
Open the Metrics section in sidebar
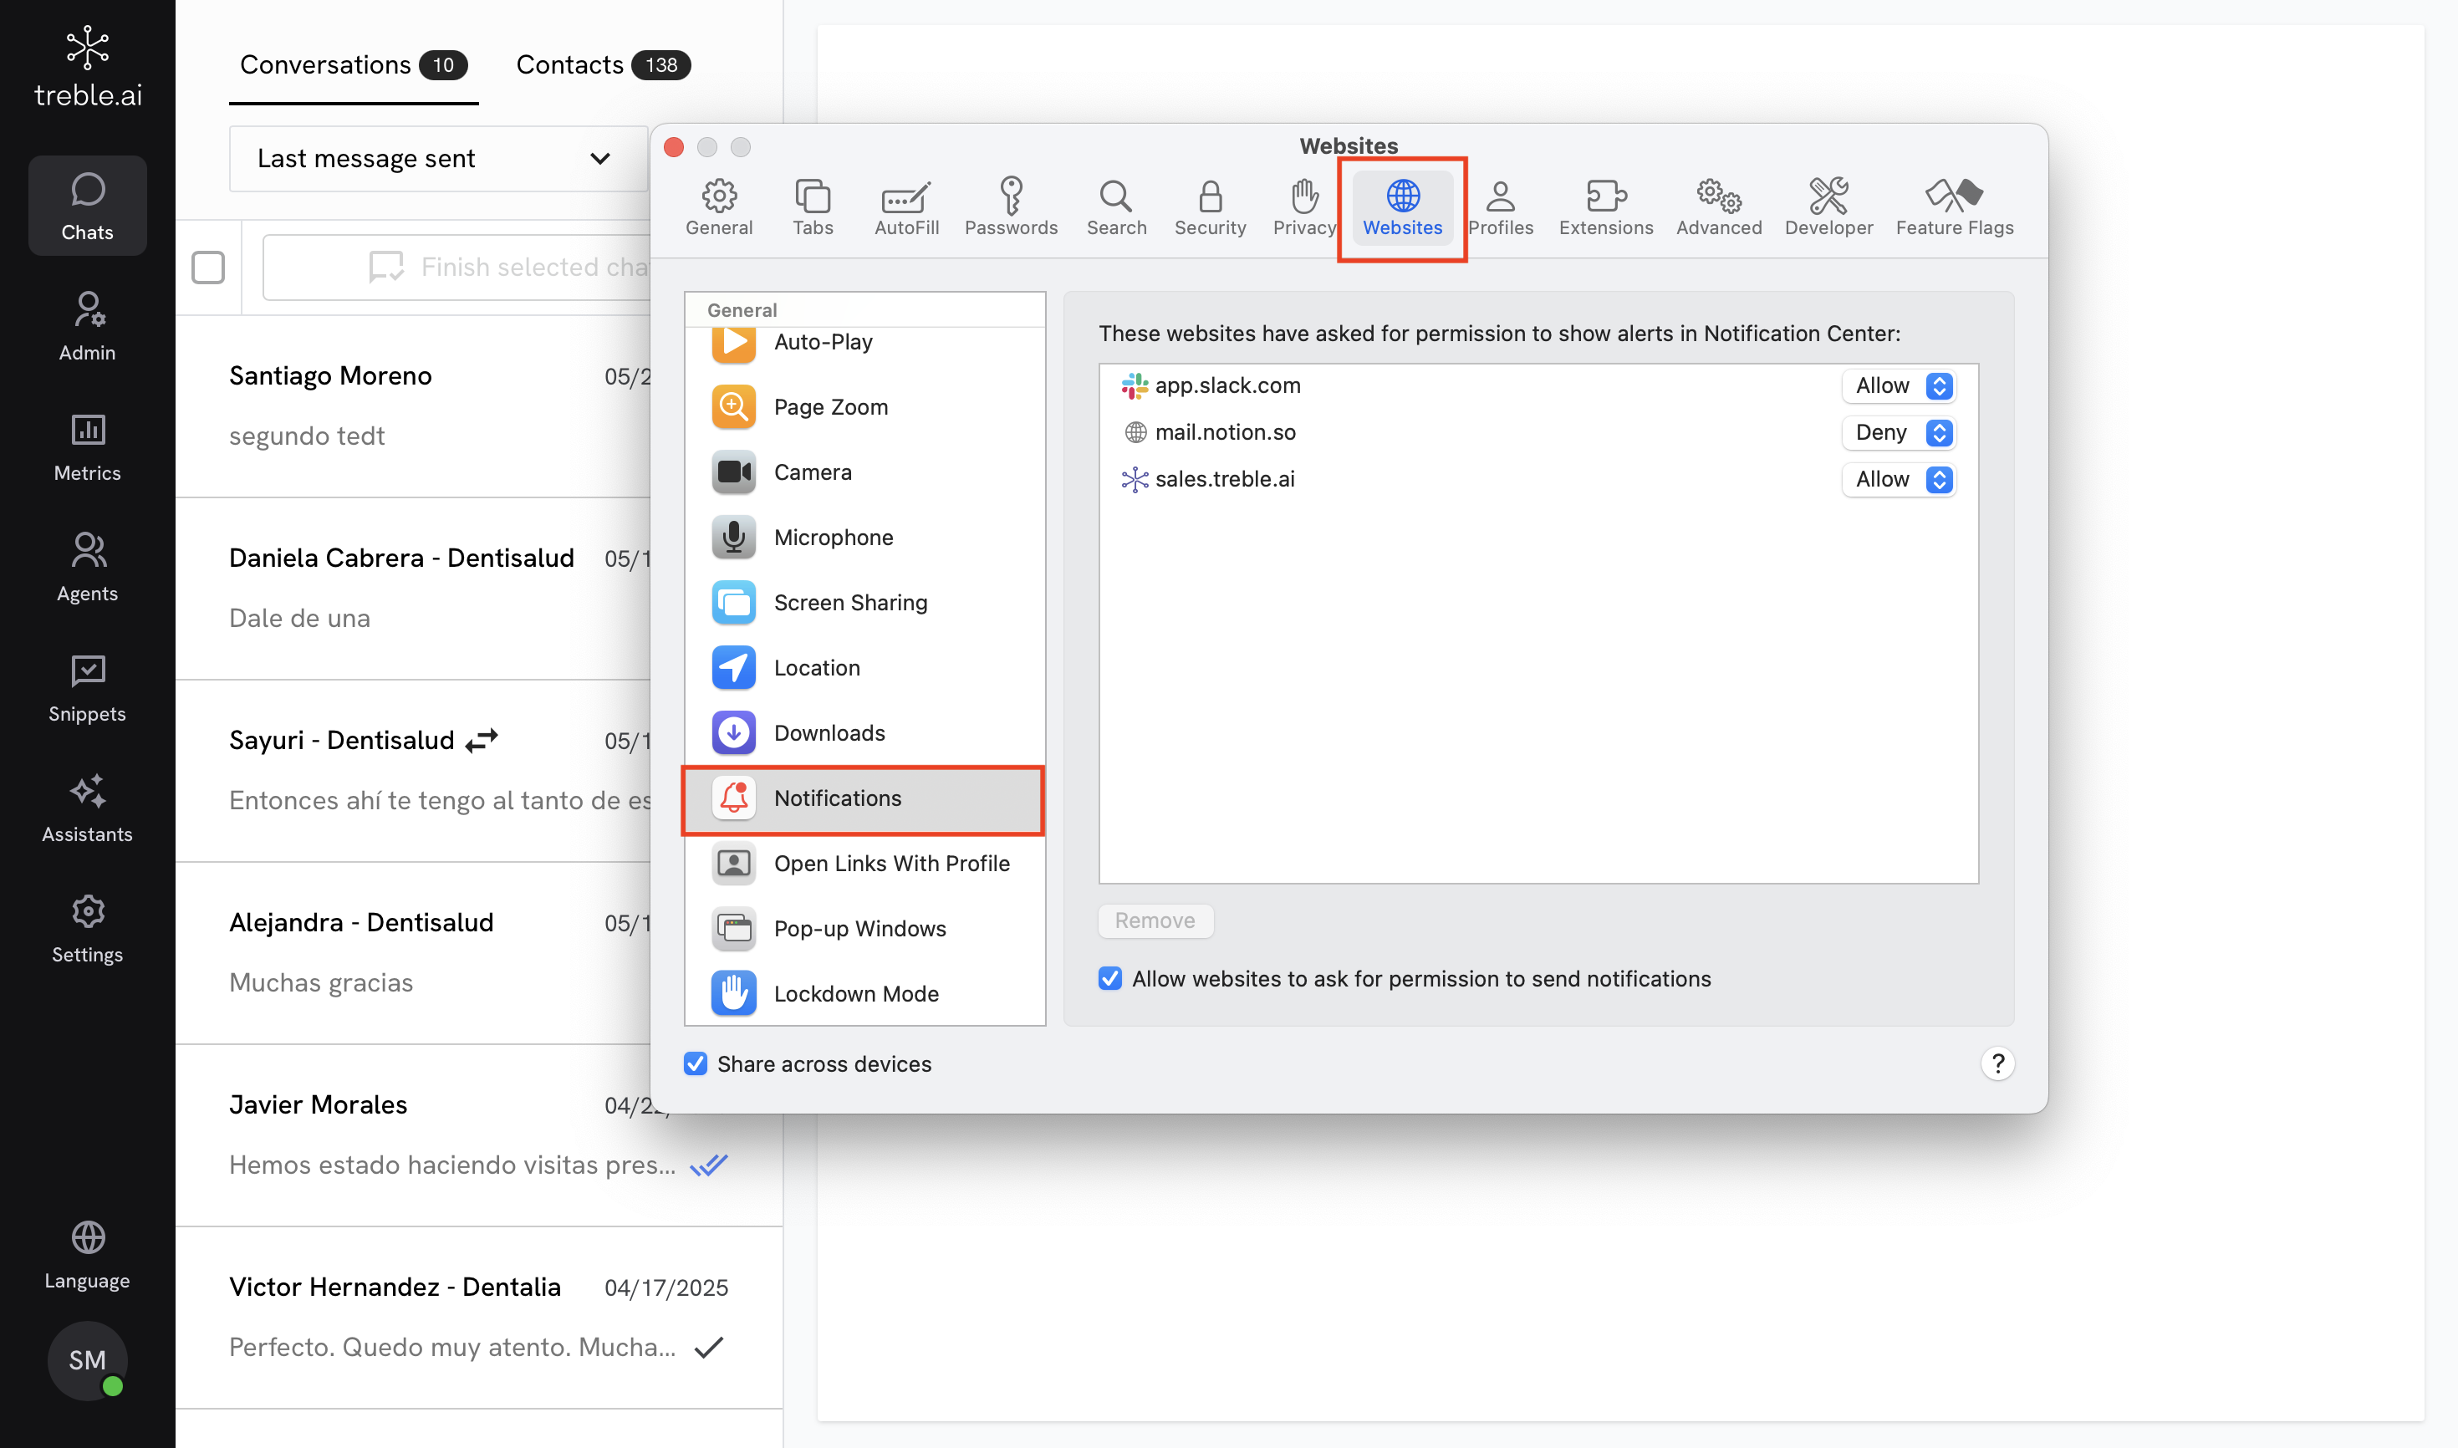click(87, 447)
